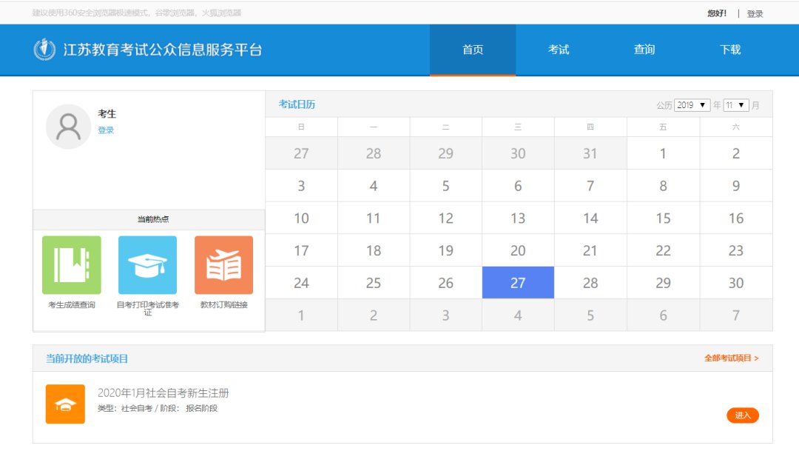Open the 考试 navigation tab
Image resolution: width=799 pixels, height=451 pixels.
click(559, 50)
